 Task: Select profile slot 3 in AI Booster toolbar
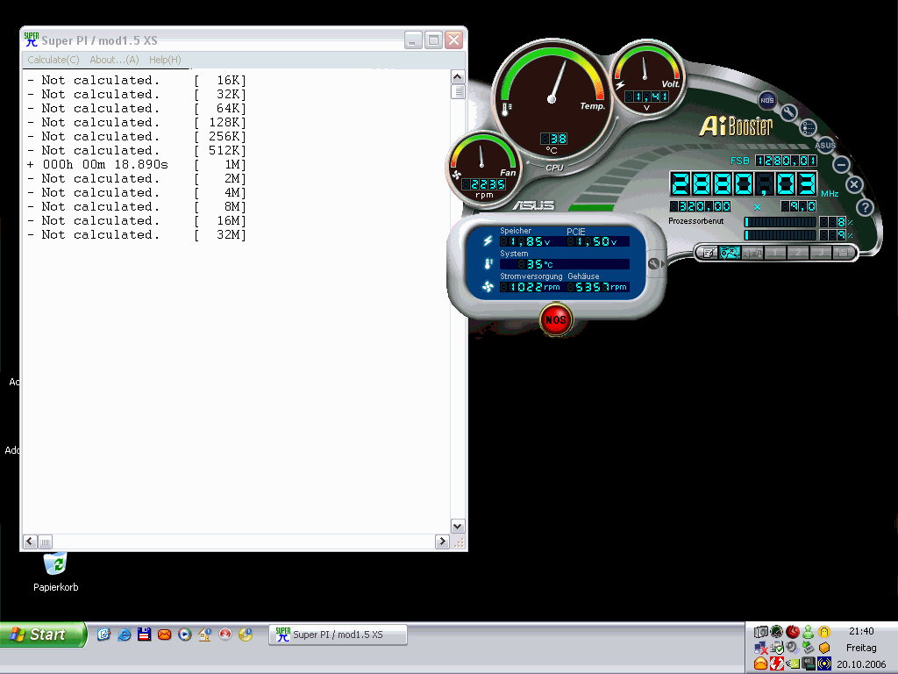pos(821,252)
